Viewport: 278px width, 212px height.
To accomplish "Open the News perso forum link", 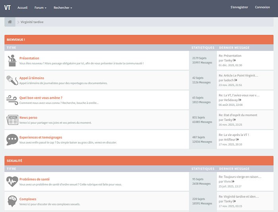I will tap(28, 118).
